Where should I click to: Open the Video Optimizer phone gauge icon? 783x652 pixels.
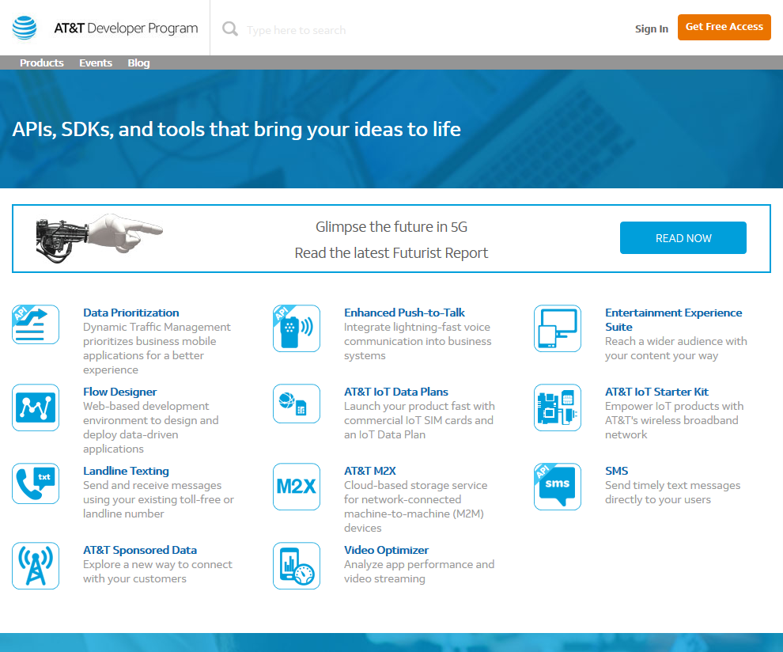click(297, 566)
